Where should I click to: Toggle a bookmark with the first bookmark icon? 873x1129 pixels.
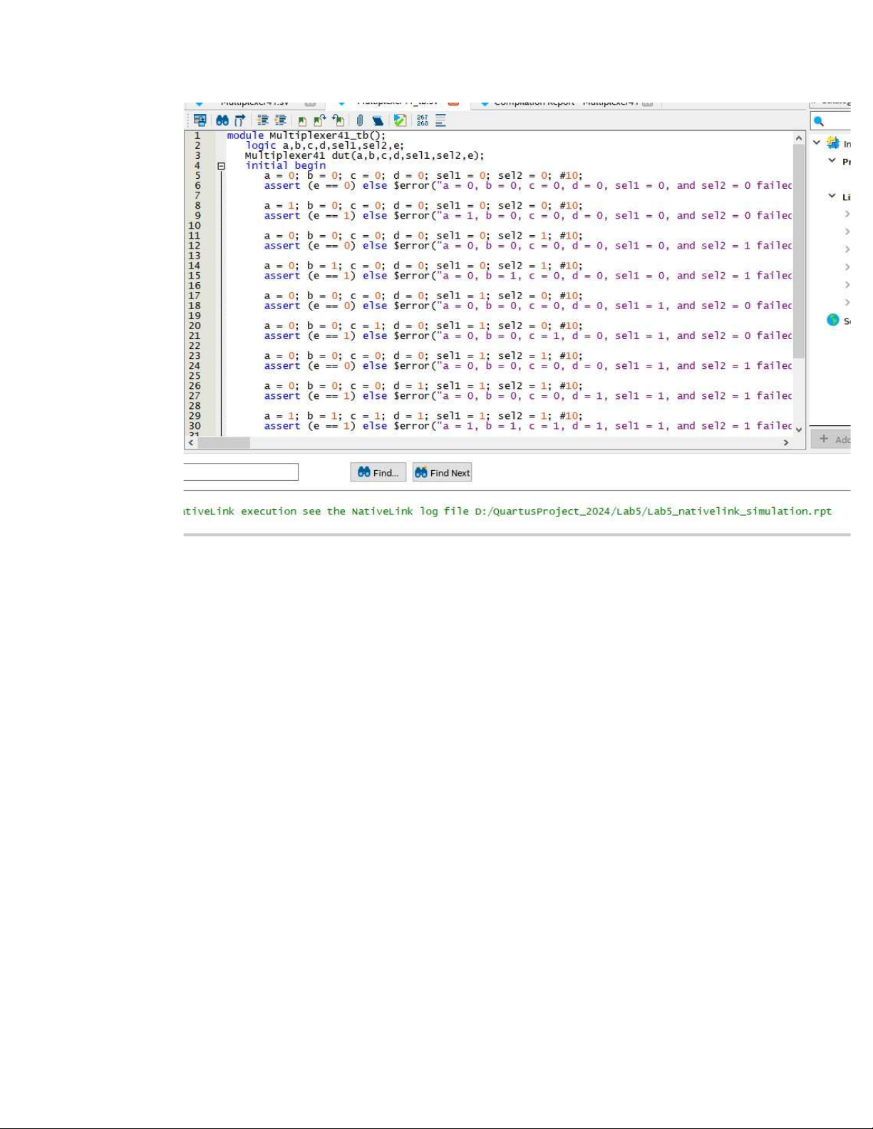point(302,121)
